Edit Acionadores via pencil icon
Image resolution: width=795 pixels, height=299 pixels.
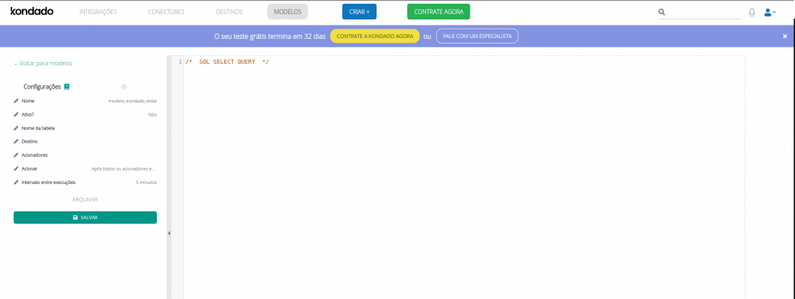click(x=16, y=155)
